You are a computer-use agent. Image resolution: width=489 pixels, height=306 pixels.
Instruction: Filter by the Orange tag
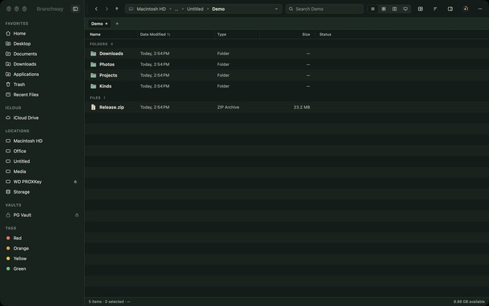click(x=42, y=248)
